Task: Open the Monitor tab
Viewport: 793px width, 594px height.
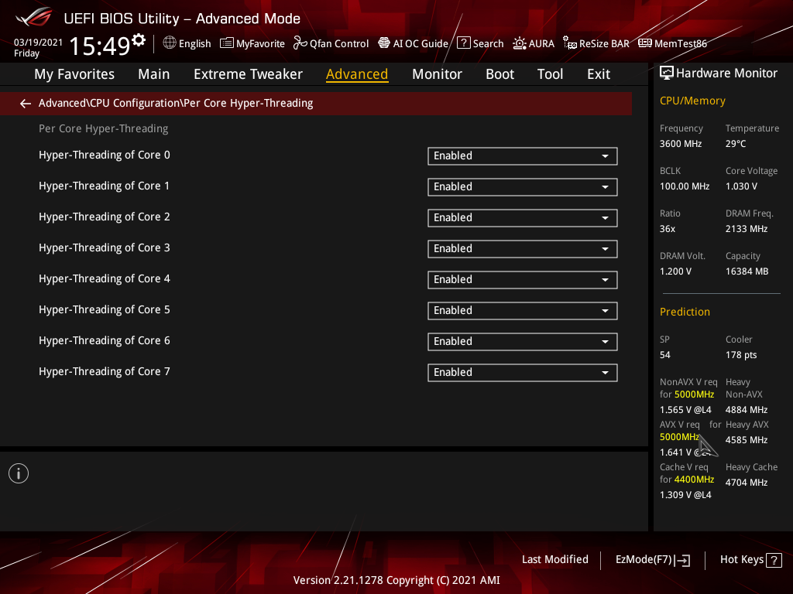Action: [437, 74]
